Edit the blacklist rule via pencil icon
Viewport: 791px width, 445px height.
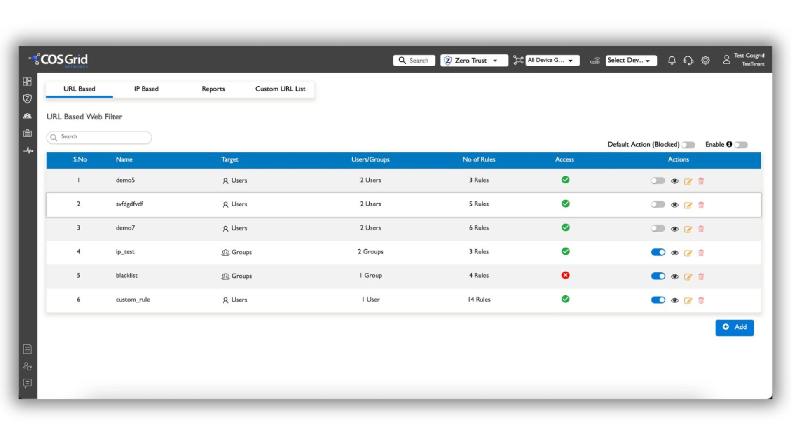pyautogui.click(x=688, y=277)
